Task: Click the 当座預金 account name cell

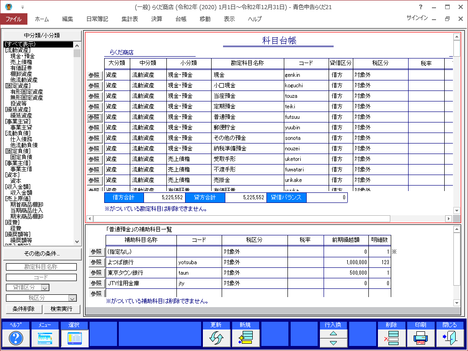Action: tap(247, 96)
